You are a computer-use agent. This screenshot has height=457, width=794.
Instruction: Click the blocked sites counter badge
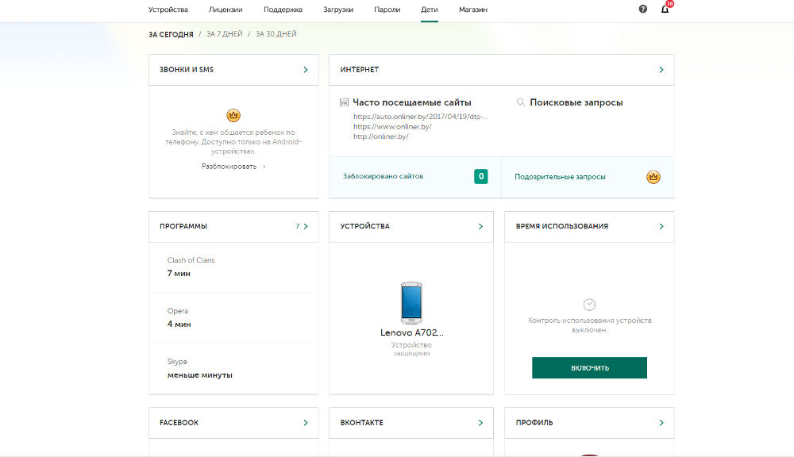click(x=480, y=176)
